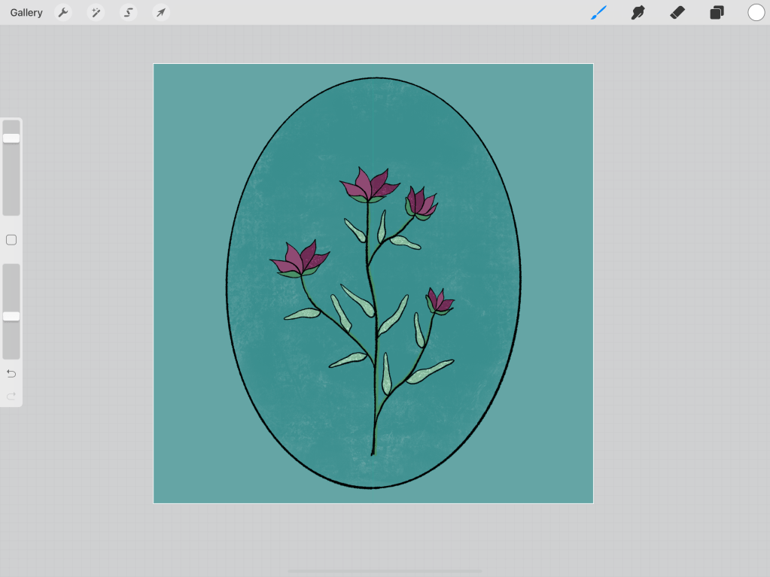Select the Smudge tool

point(638,13)
